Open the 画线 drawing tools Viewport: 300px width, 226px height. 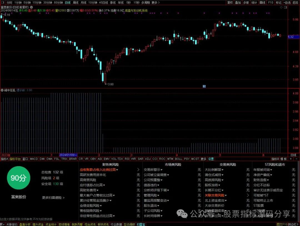coord(262,3)
